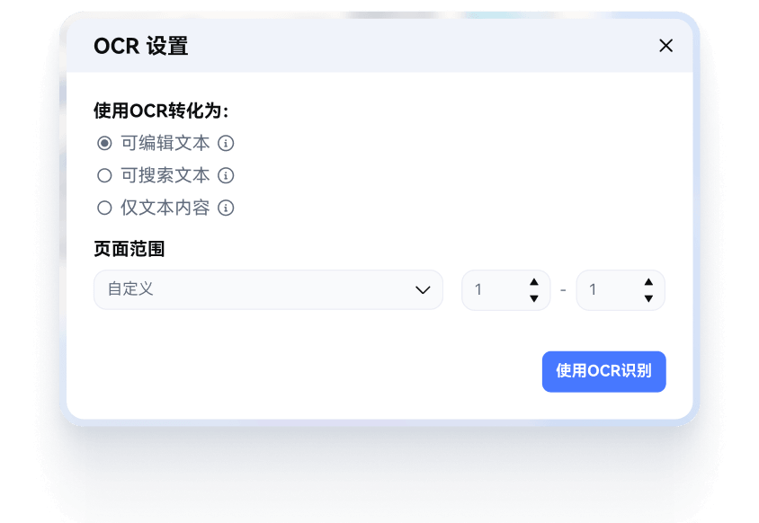The height and width of the screenshot is (523, 759).
Task: Increase the start page number
Action: click(534, 282)
